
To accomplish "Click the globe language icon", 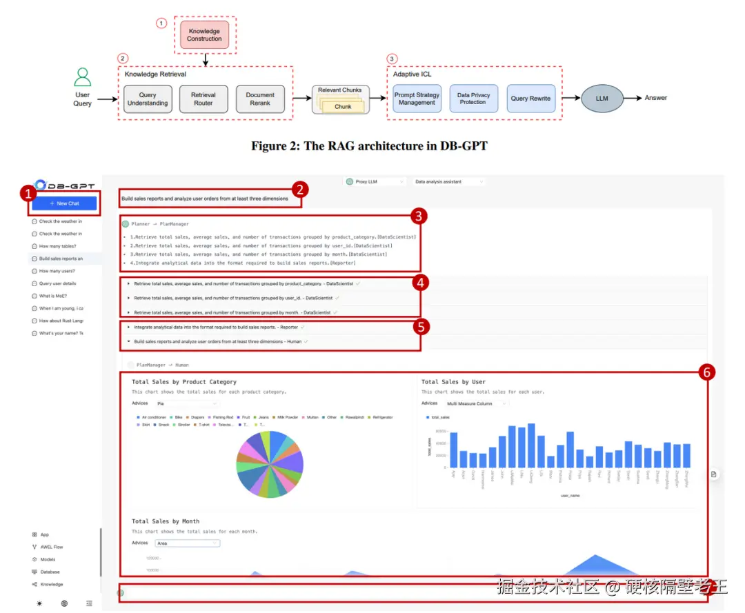I will (x=64, y=603).
